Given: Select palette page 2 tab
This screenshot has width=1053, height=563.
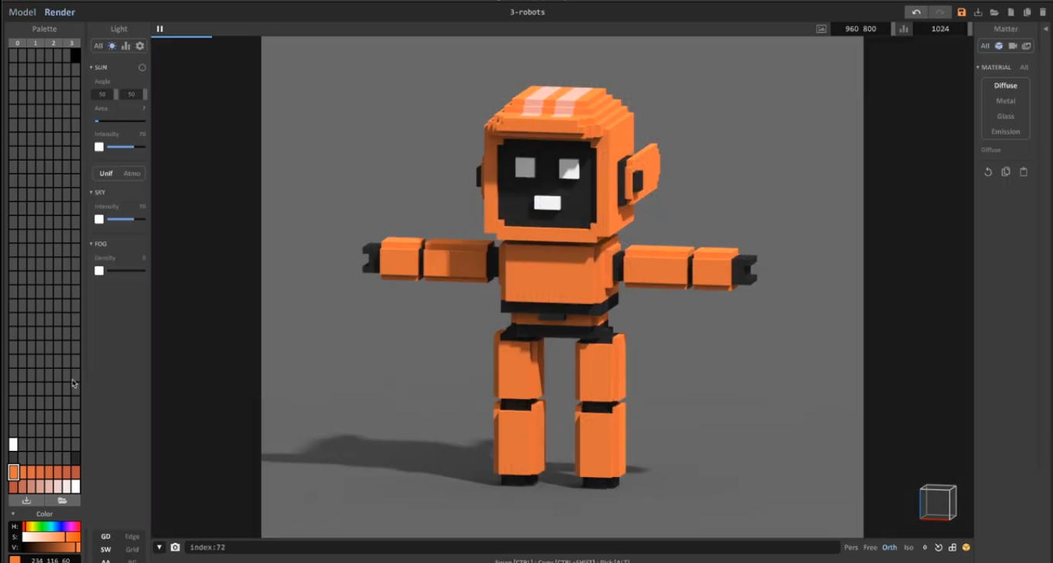Looking at the screenshot, I should [53, 43].
